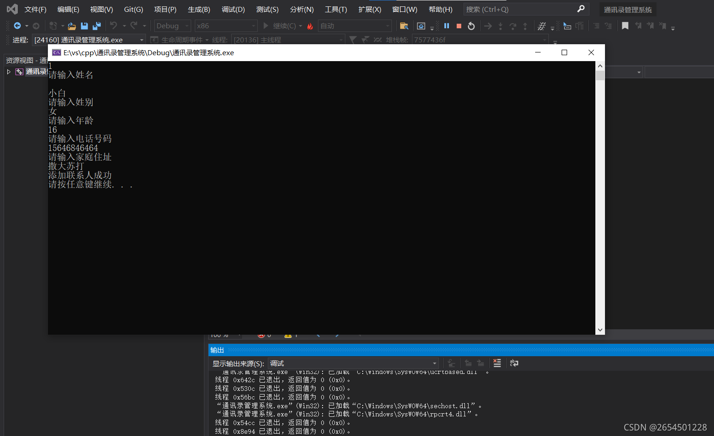Open the 文件(F) menu

[36, 9]
